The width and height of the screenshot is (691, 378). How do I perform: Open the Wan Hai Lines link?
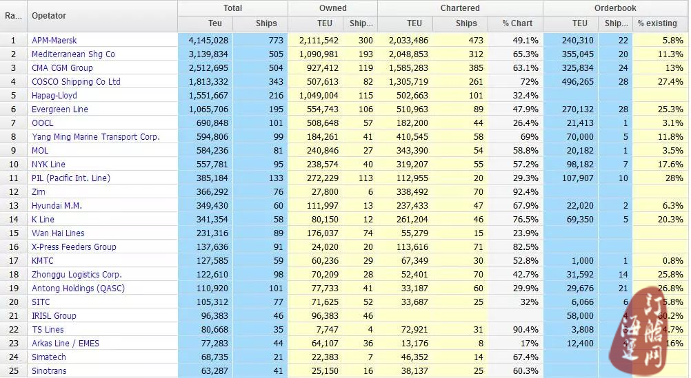click(58, 233)
